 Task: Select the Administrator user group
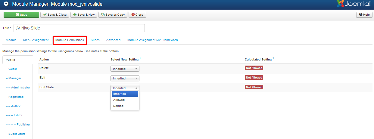17,88
